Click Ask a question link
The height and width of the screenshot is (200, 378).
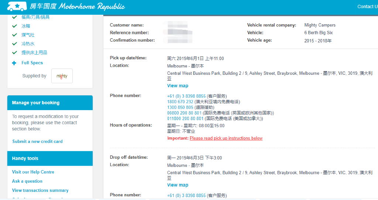tap(27, 181)
